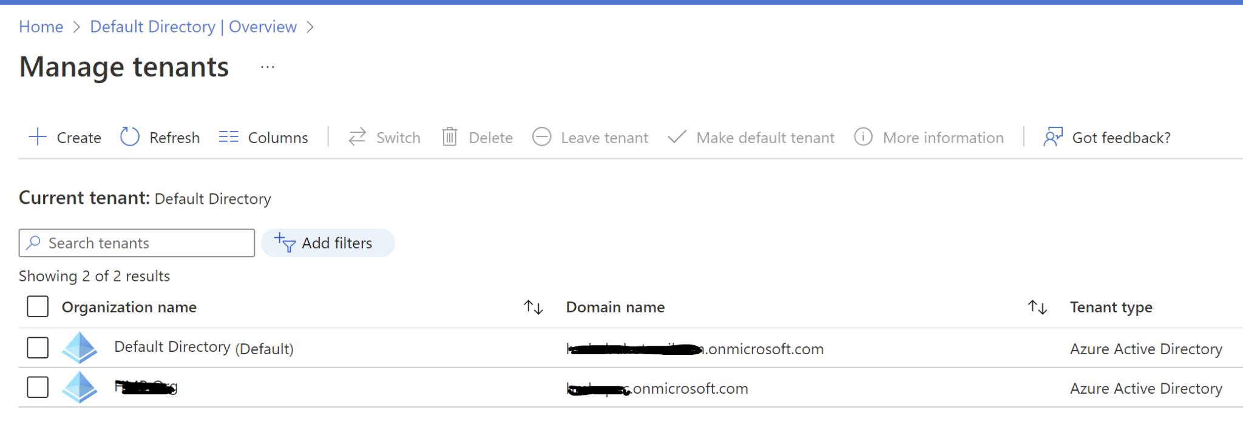The image size is (1243, 444).
Task: Check the select-all checkbox in table header
Action: point(37,307)
